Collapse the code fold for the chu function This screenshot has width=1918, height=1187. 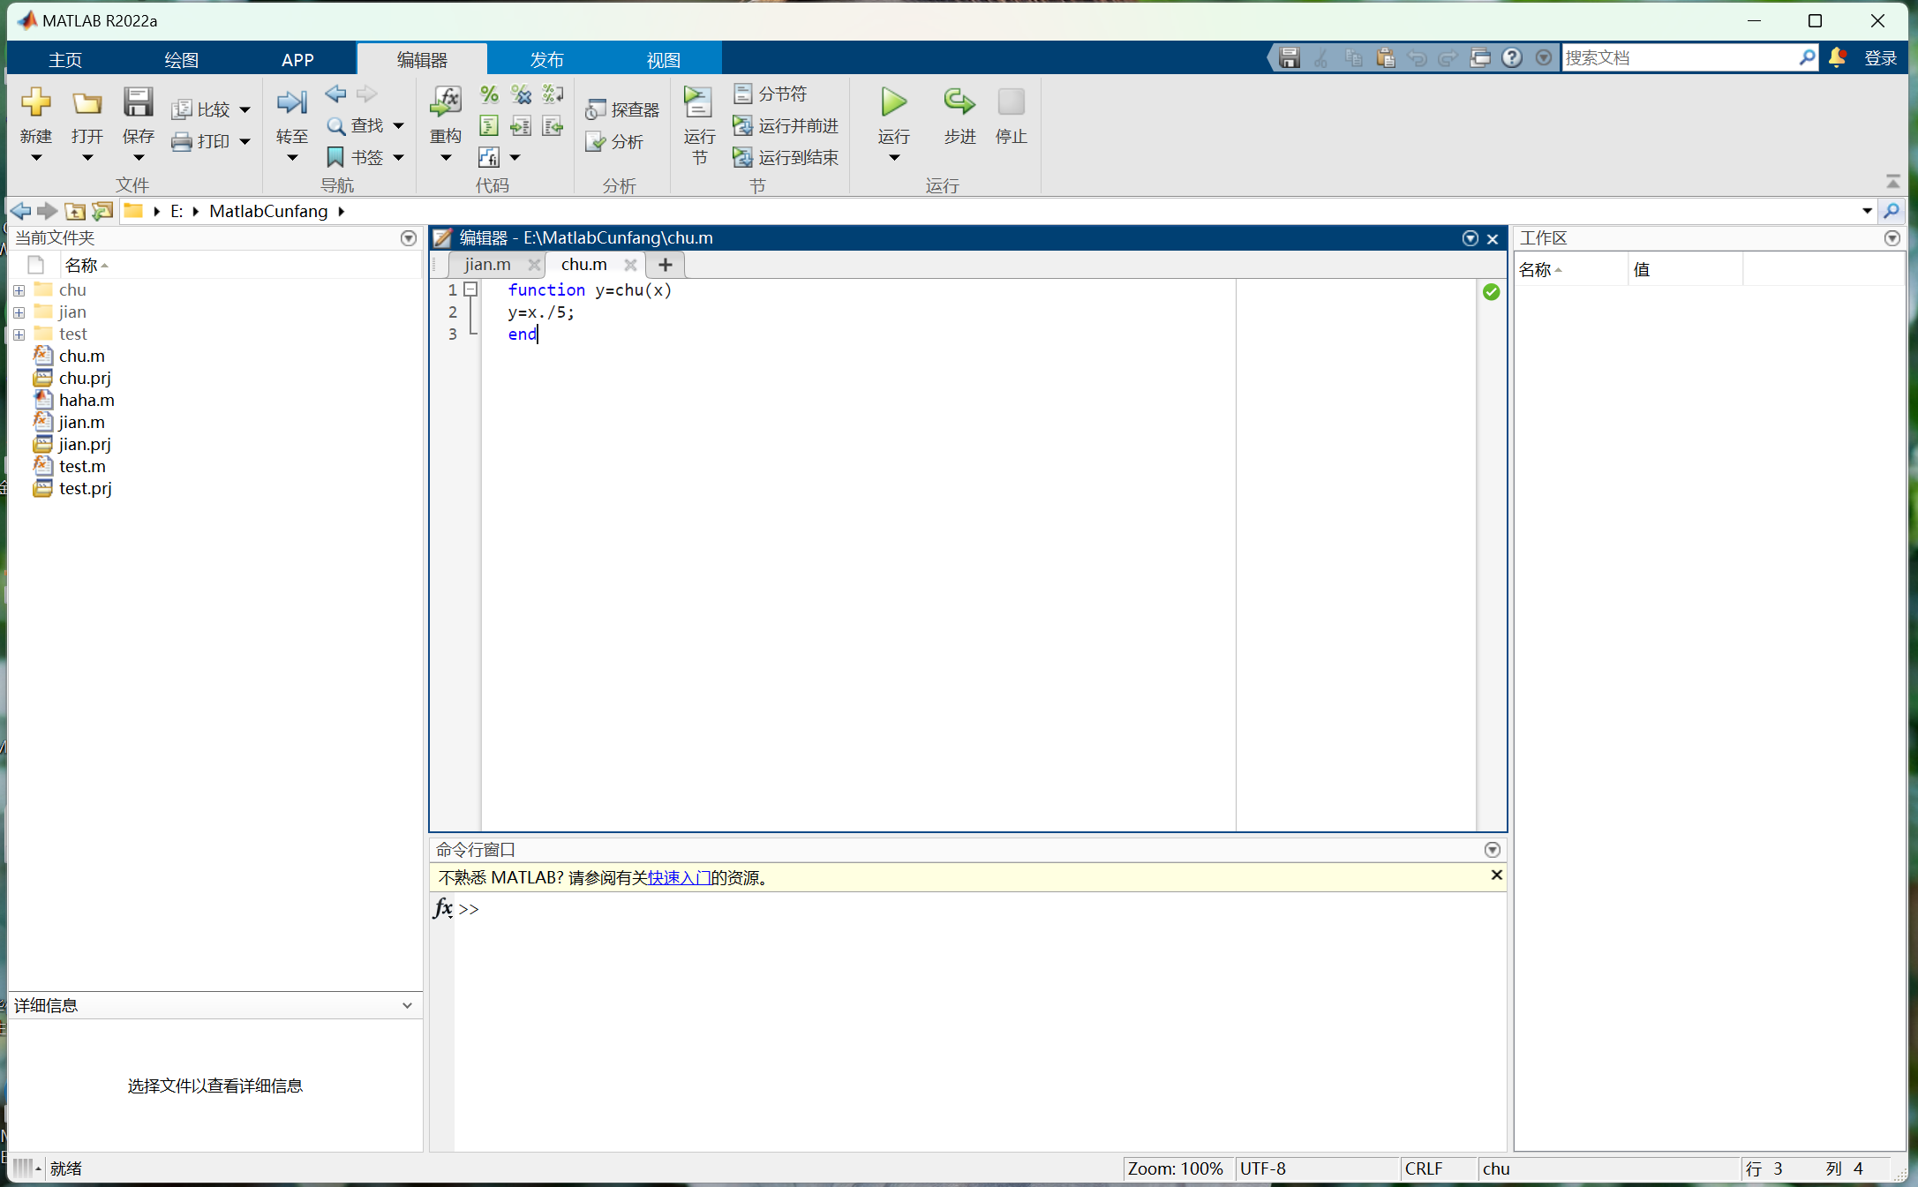click(470, 289)
